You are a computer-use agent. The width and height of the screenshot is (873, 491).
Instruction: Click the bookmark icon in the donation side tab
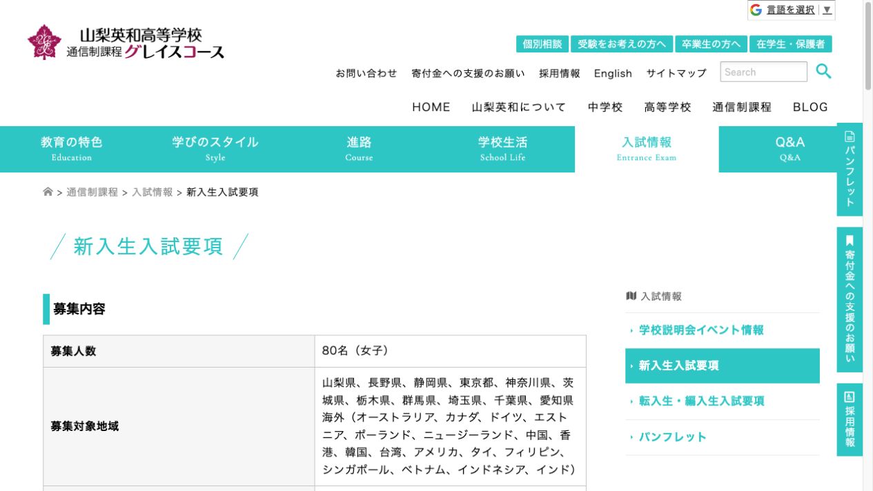coord(850,241)
